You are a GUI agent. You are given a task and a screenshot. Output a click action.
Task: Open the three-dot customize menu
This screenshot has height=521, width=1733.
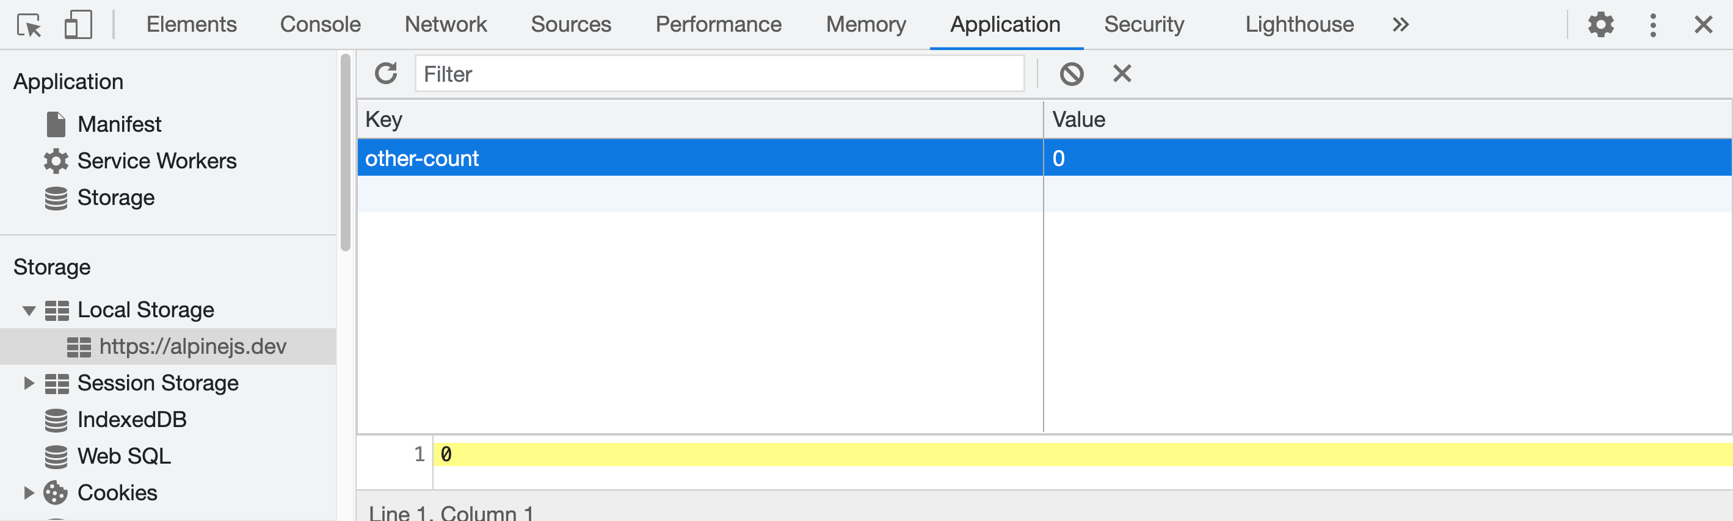tap(1652, 25)
